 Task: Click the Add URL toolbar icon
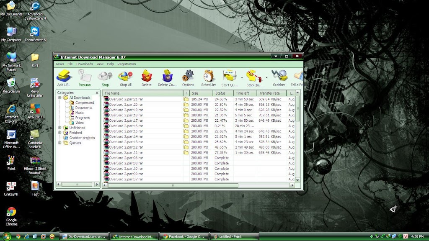63,78
